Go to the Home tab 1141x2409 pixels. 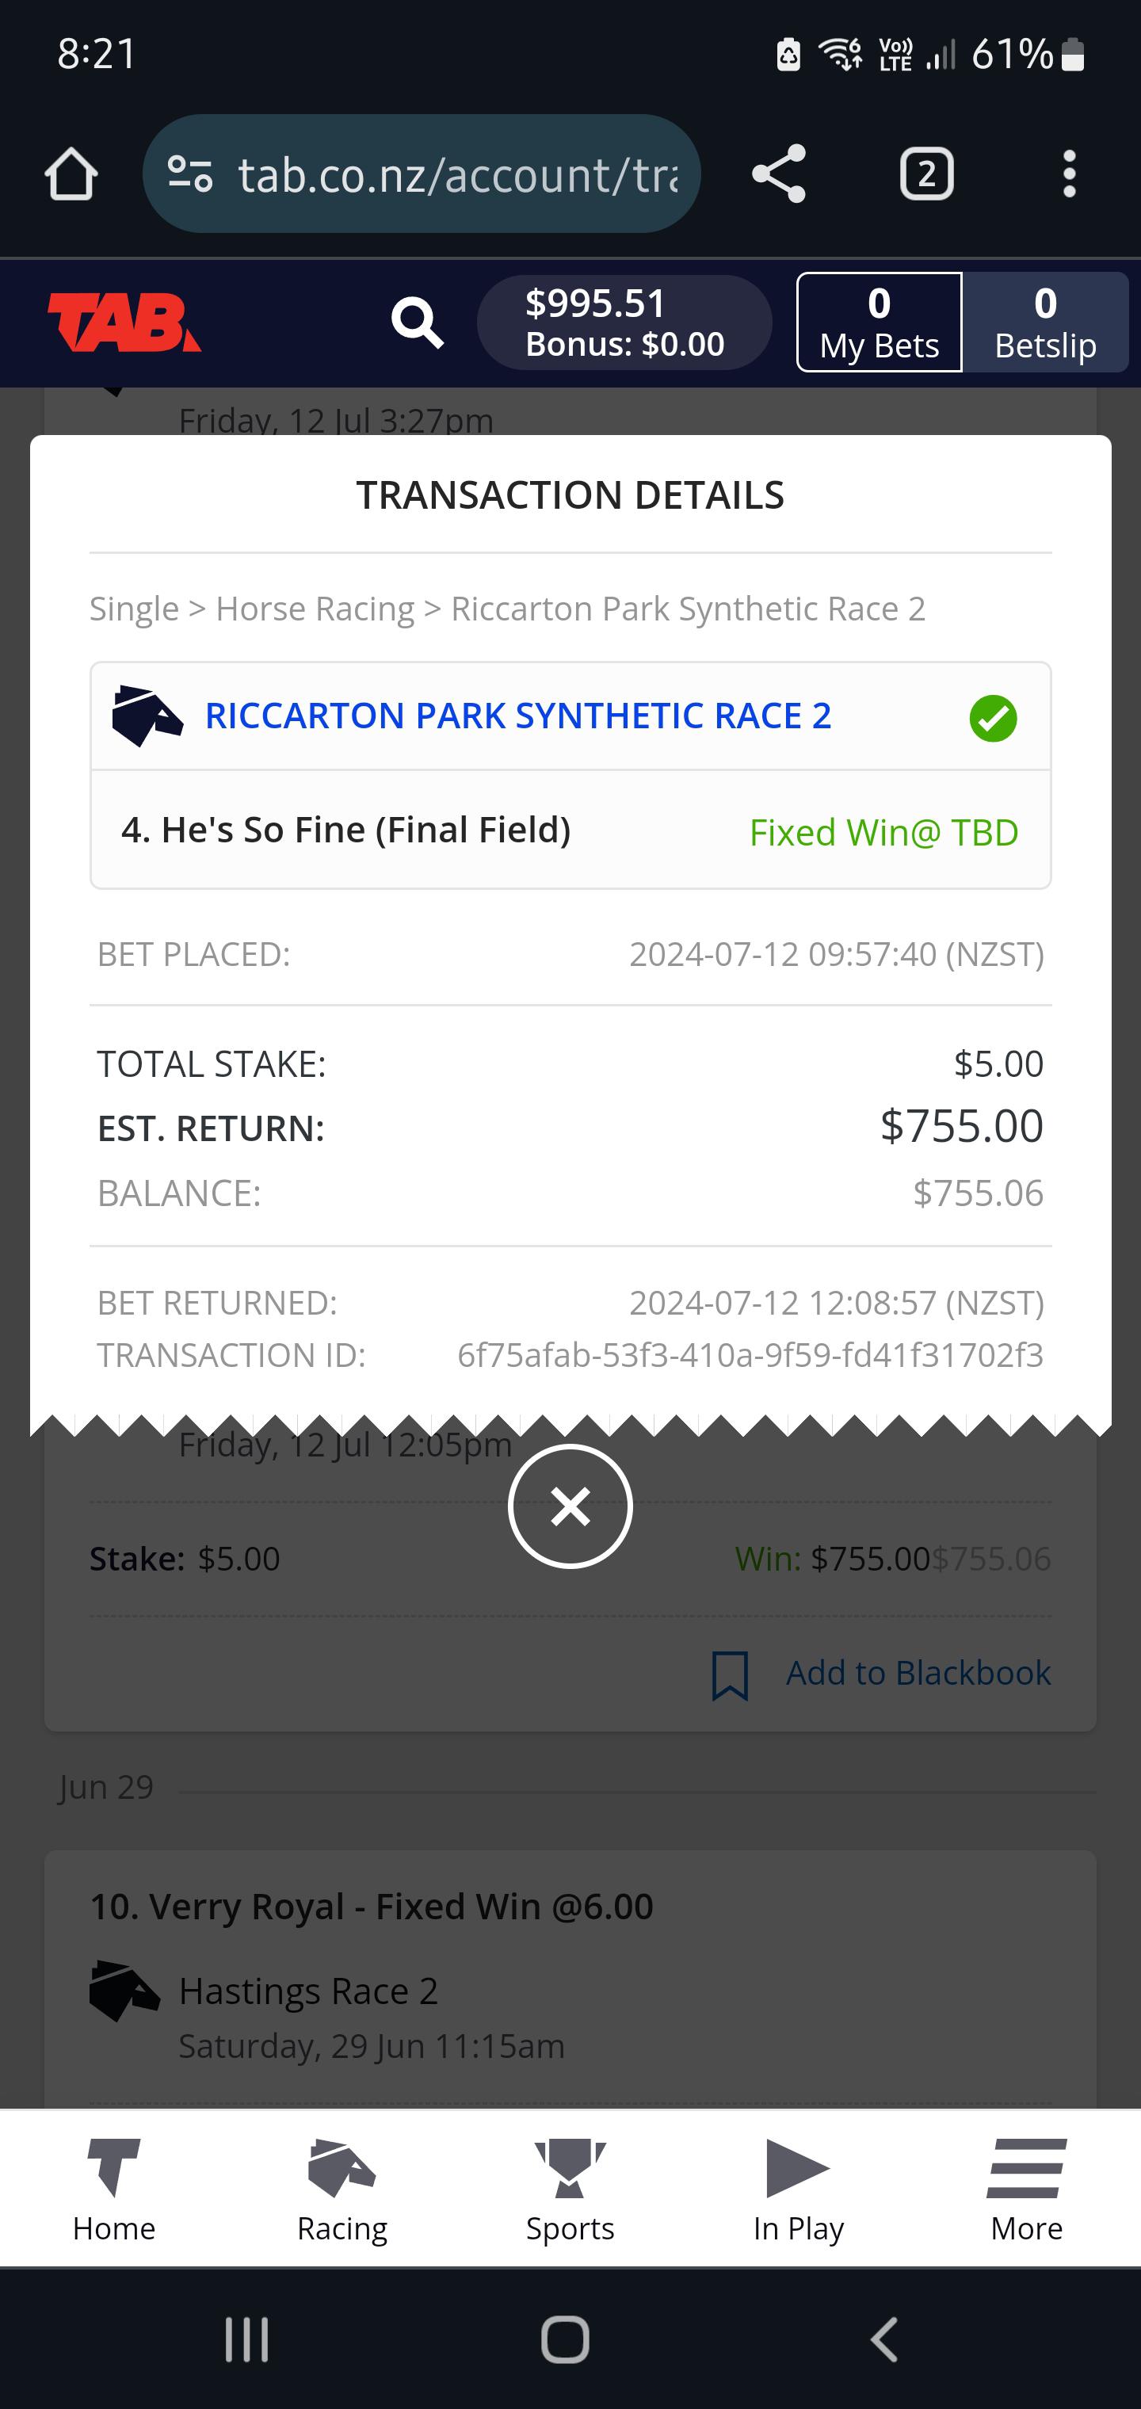(114, 2189)
